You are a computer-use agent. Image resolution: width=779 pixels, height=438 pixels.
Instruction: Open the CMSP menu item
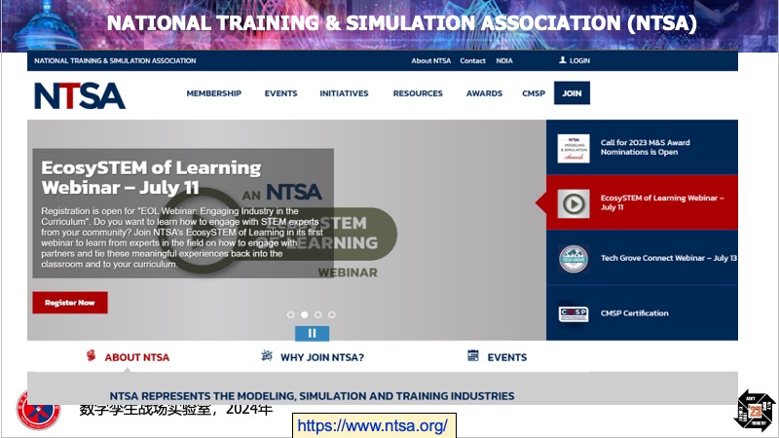click(x=534, y=93)
